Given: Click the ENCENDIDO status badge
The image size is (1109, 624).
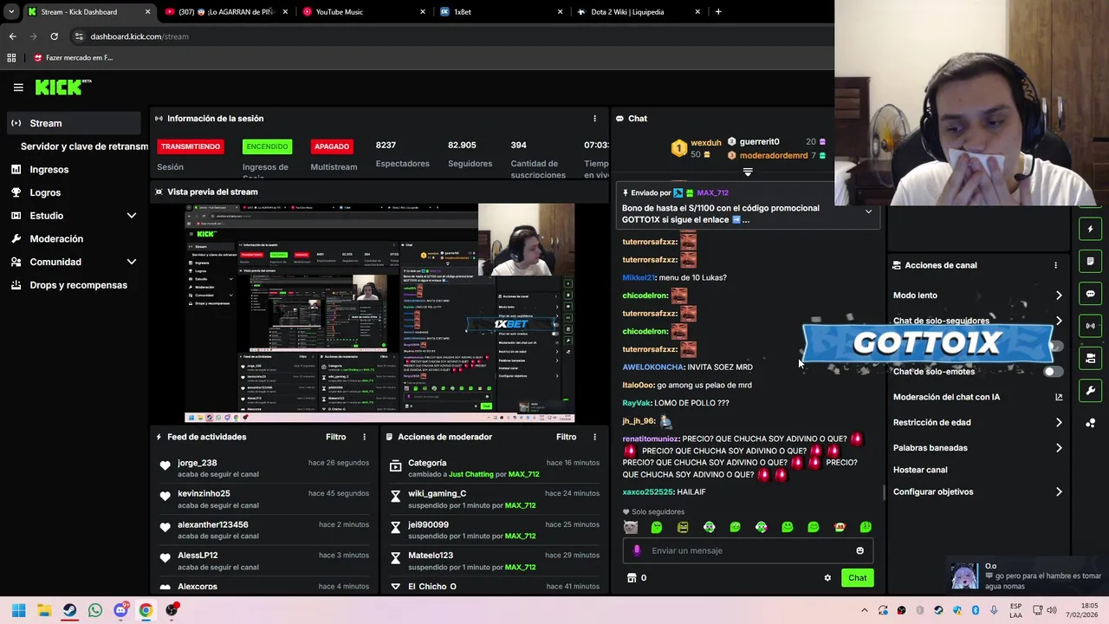Looking at the screenshot, I should tap(267, 146).
